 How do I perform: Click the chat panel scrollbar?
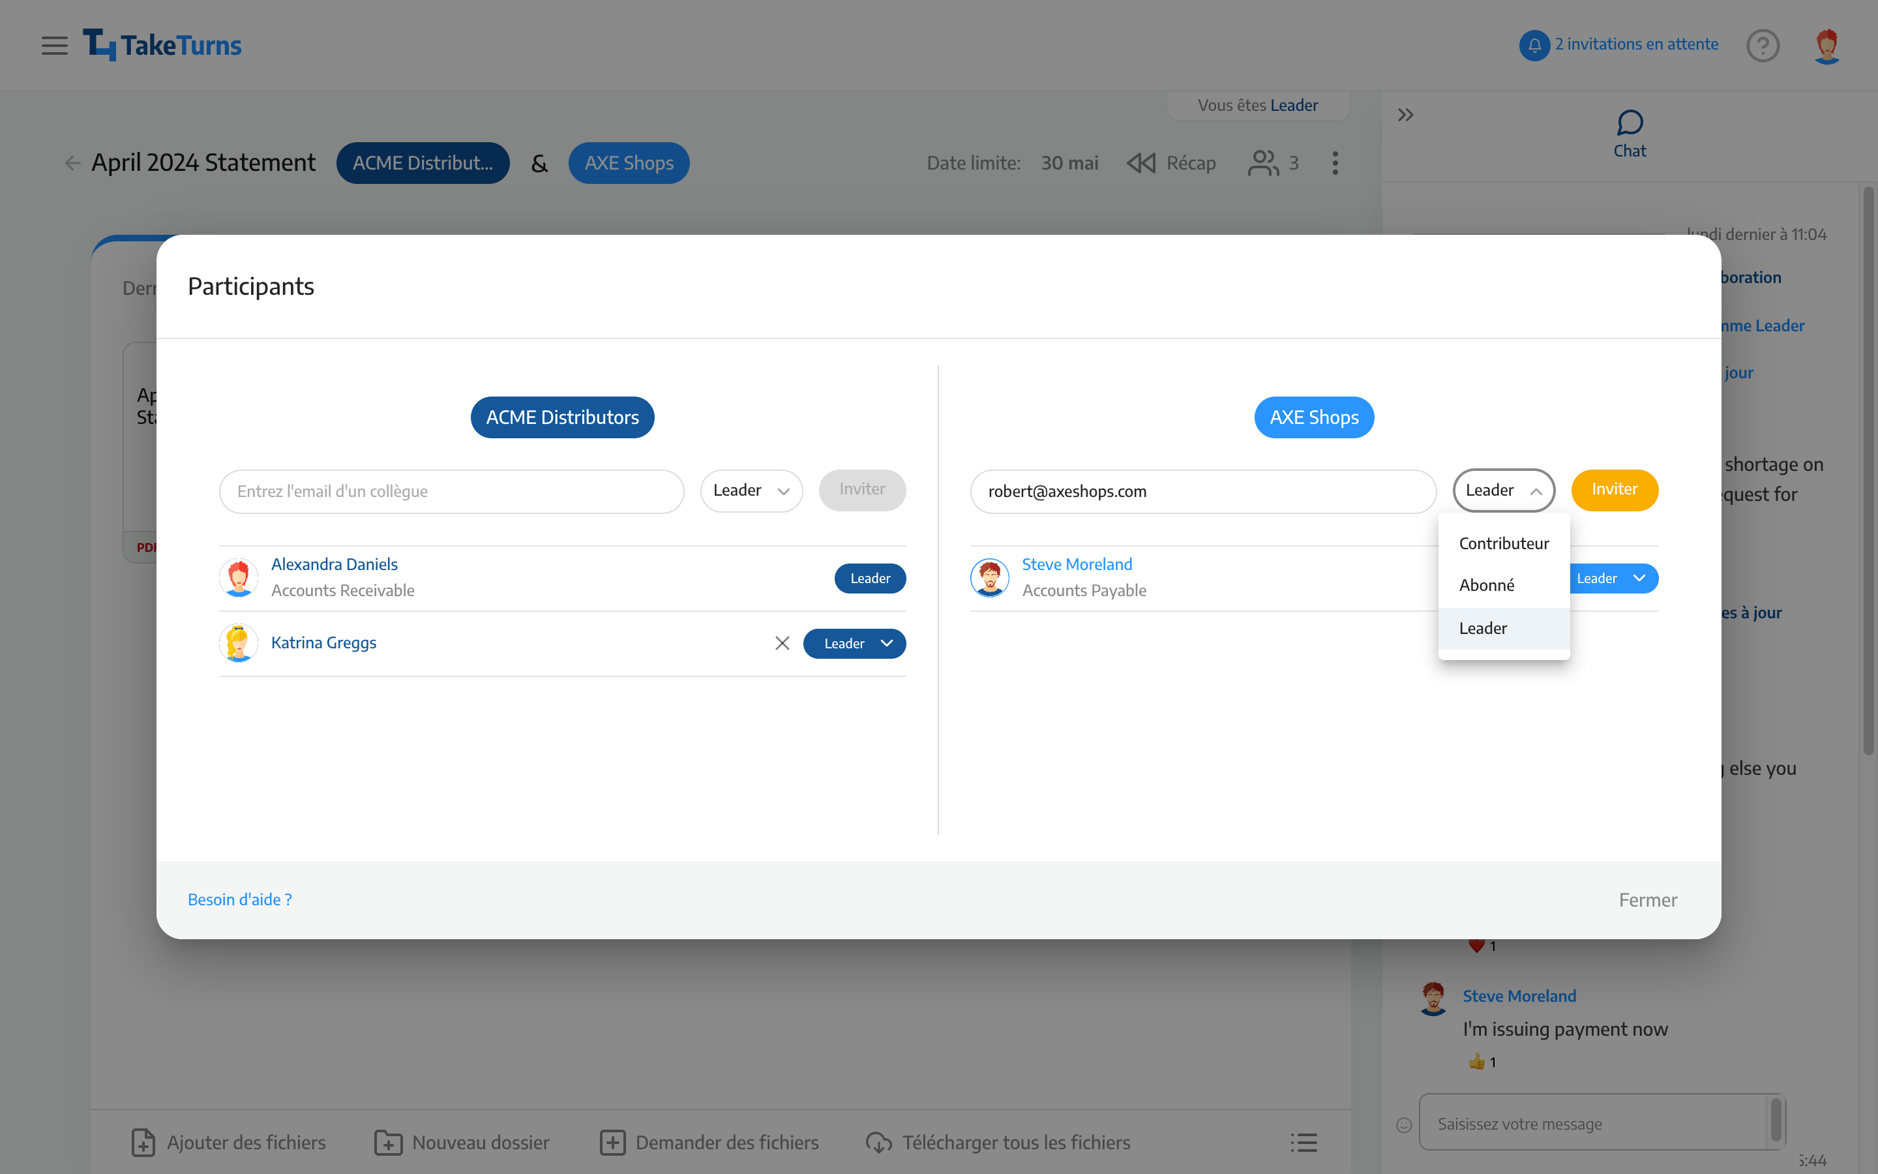(1869, 470)
